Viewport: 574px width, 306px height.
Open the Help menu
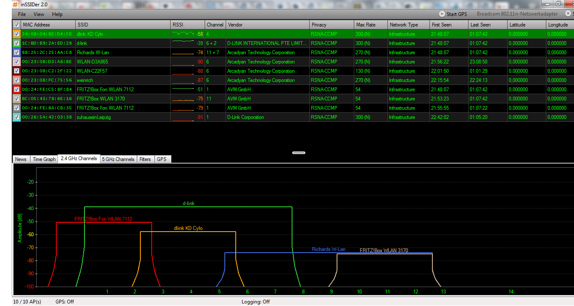(57, 14)
